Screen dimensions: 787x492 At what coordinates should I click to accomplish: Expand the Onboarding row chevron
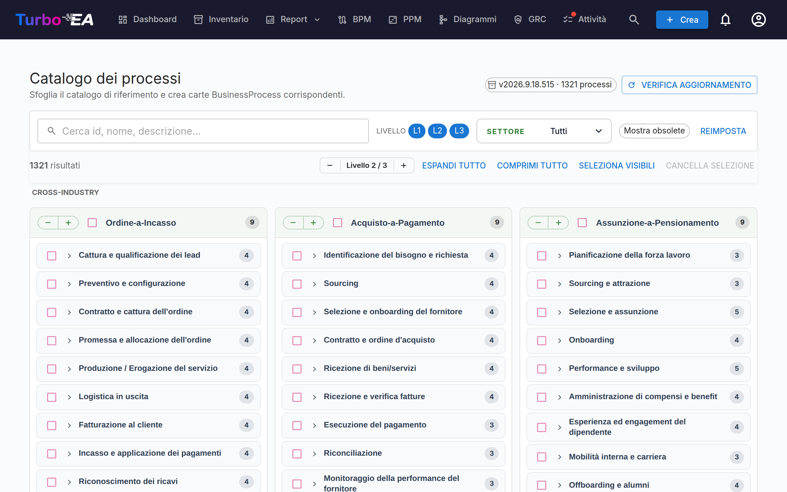pos(560,341)
